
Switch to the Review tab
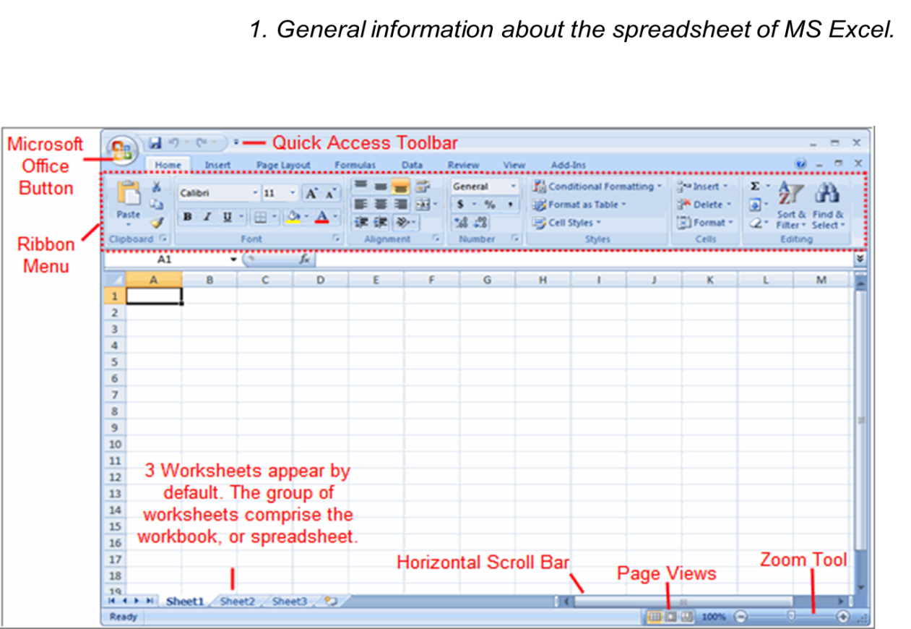click(463, 165)
